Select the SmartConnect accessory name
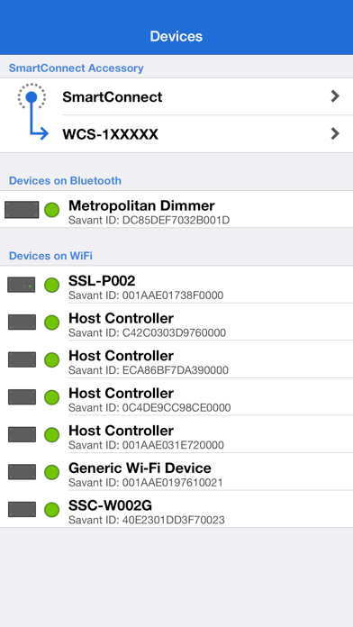 click(x=113, y=96)
